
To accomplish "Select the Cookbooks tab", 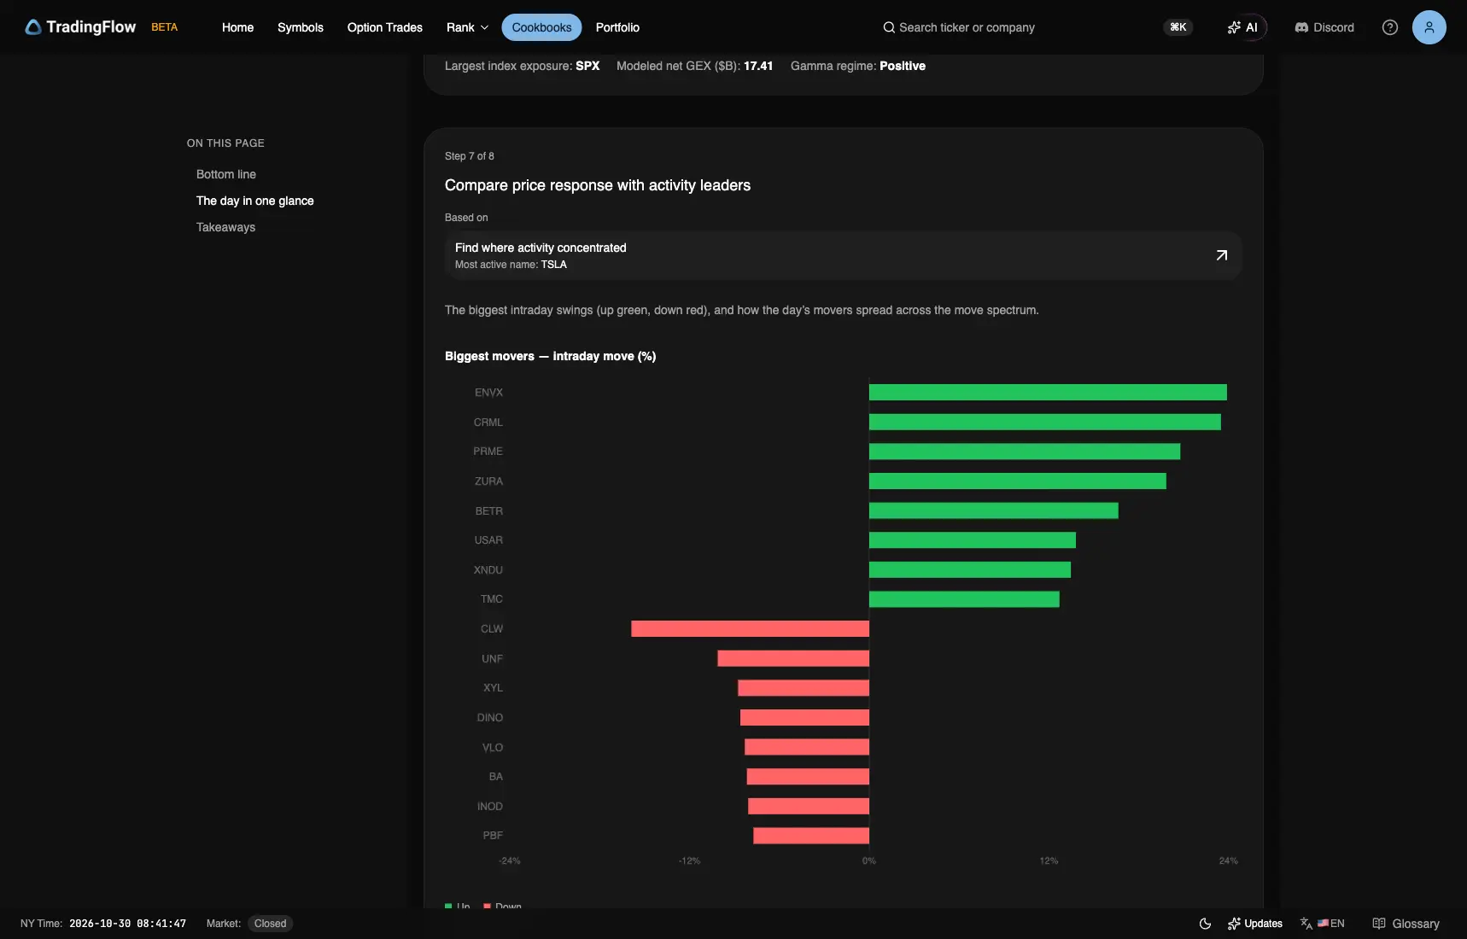I will 541,27.
